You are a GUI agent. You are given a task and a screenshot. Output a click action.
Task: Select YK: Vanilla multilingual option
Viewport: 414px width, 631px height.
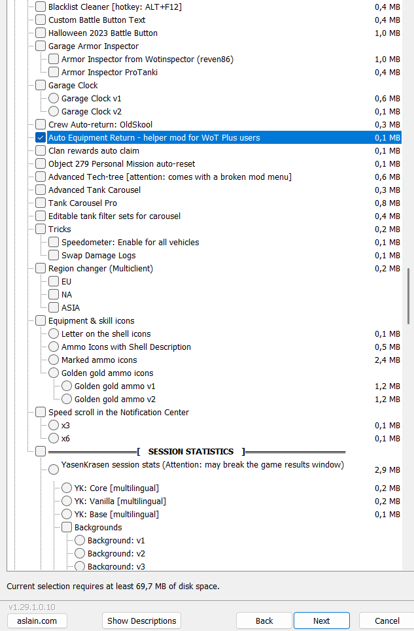(x=67, y=501)
